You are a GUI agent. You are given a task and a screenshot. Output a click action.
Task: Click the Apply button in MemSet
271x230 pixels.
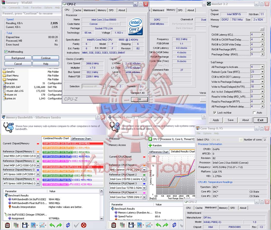coord(216,120)
